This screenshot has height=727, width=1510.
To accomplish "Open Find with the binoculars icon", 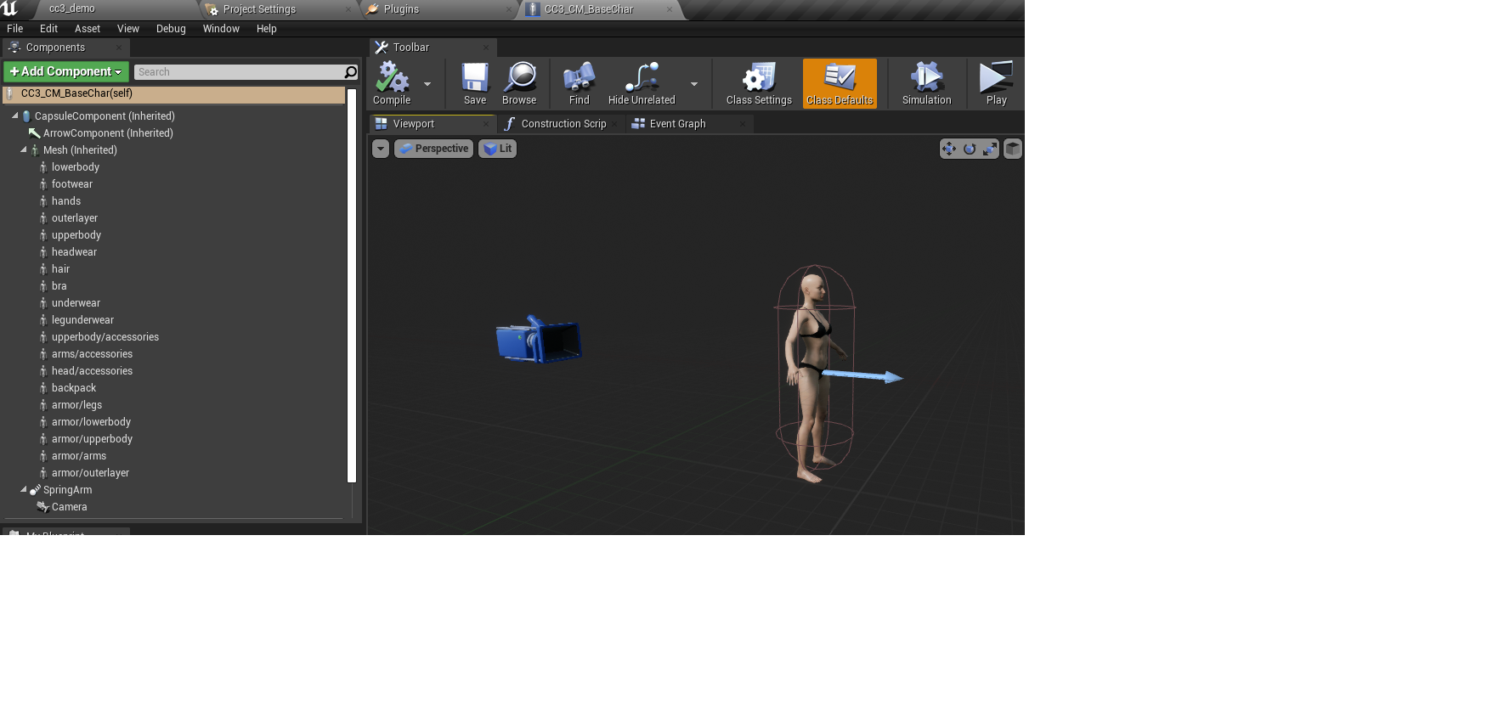I will [579, 78].
